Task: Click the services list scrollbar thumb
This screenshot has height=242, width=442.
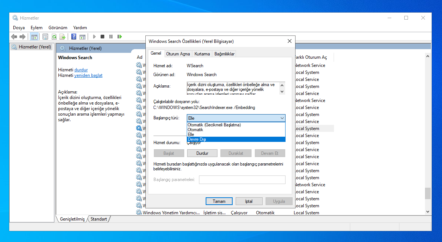Action: pyautogui.click(x=428, y=193)
